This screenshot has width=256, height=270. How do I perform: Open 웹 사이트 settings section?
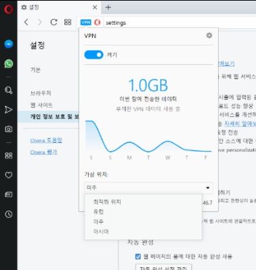click(41, 105)
